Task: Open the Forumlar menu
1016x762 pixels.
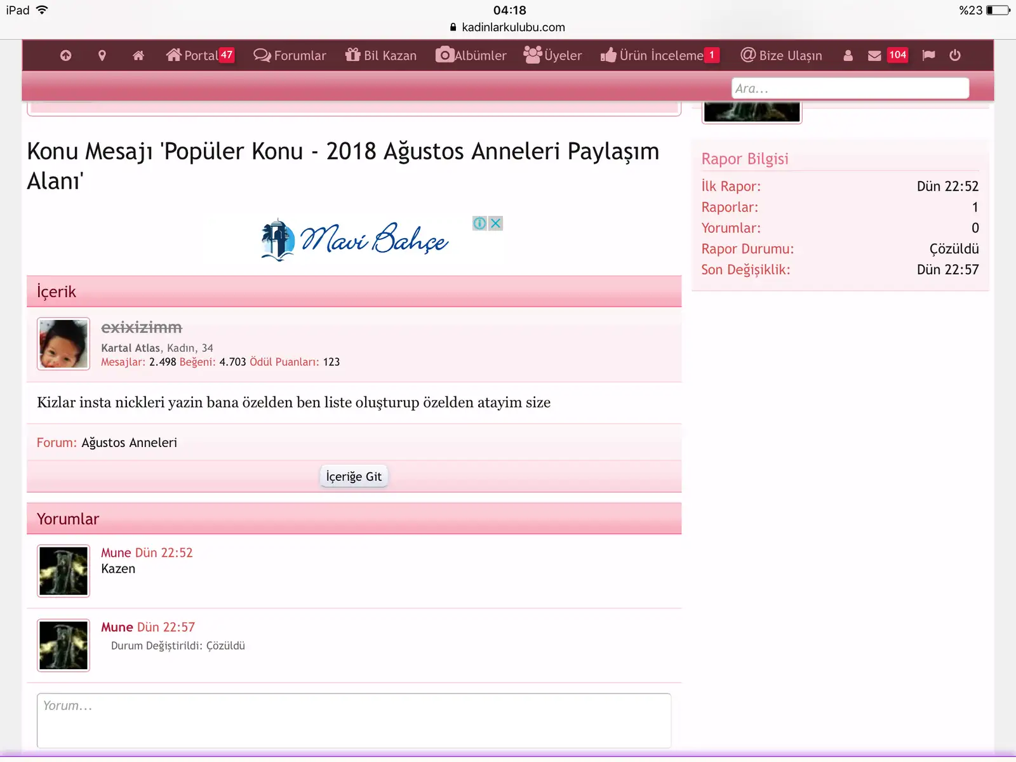Action: click(x=290, y=56)
